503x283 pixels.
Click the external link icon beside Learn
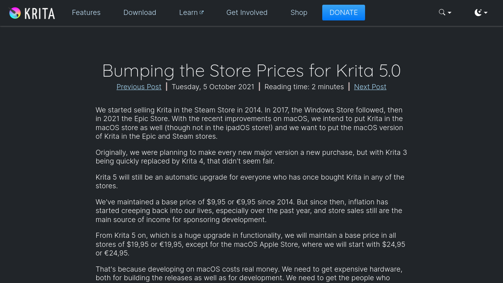click(x=202, y=13)
